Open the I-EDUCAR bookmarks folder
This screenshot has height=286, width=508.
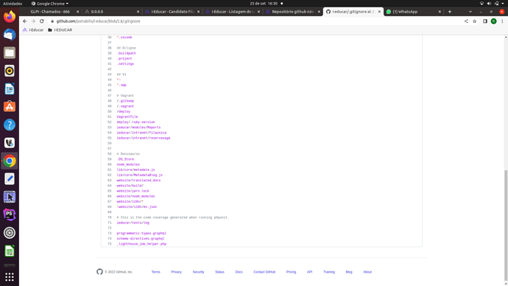click(x=60, y=29)
